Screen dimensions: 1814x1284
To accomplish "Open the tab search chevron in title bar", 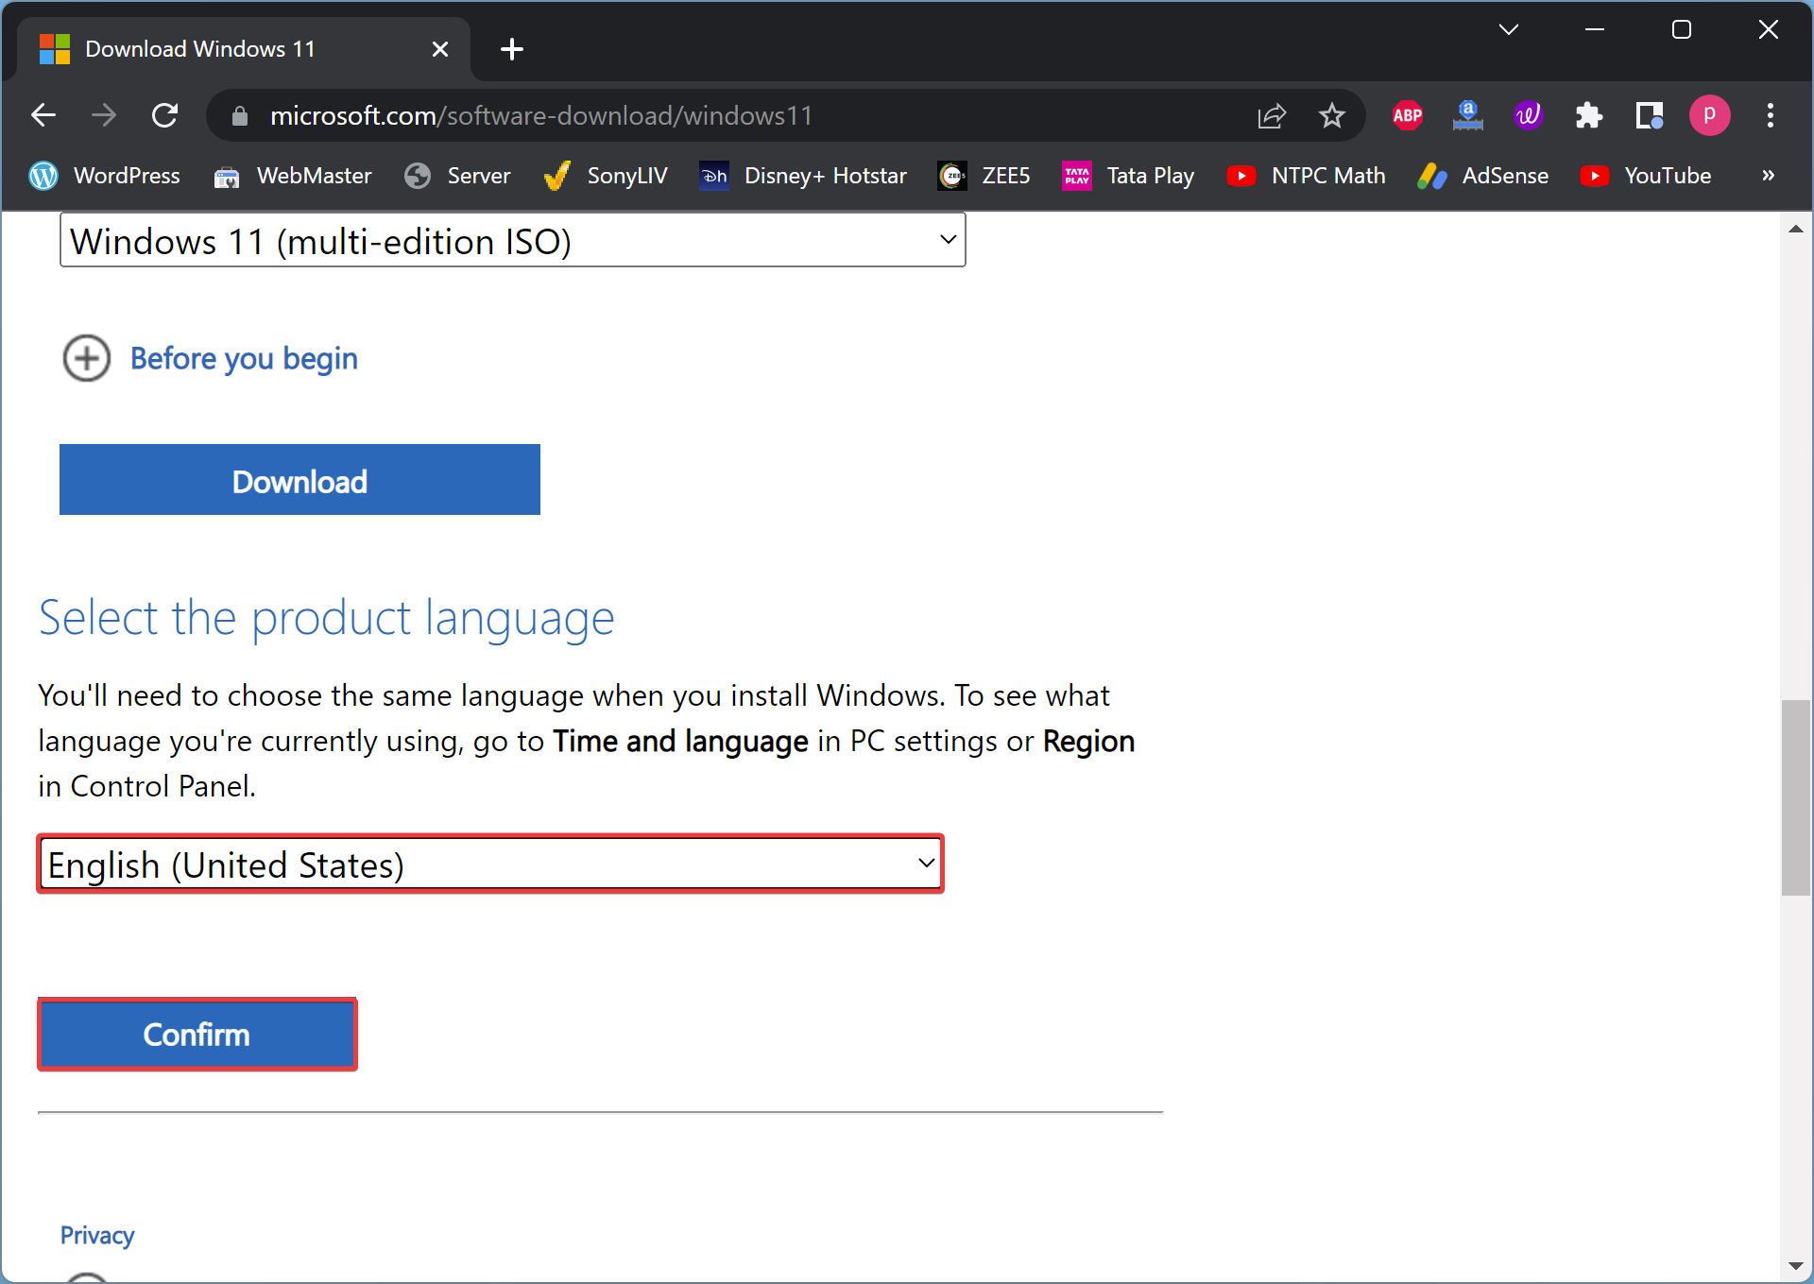I will (x=1509, y=29).
